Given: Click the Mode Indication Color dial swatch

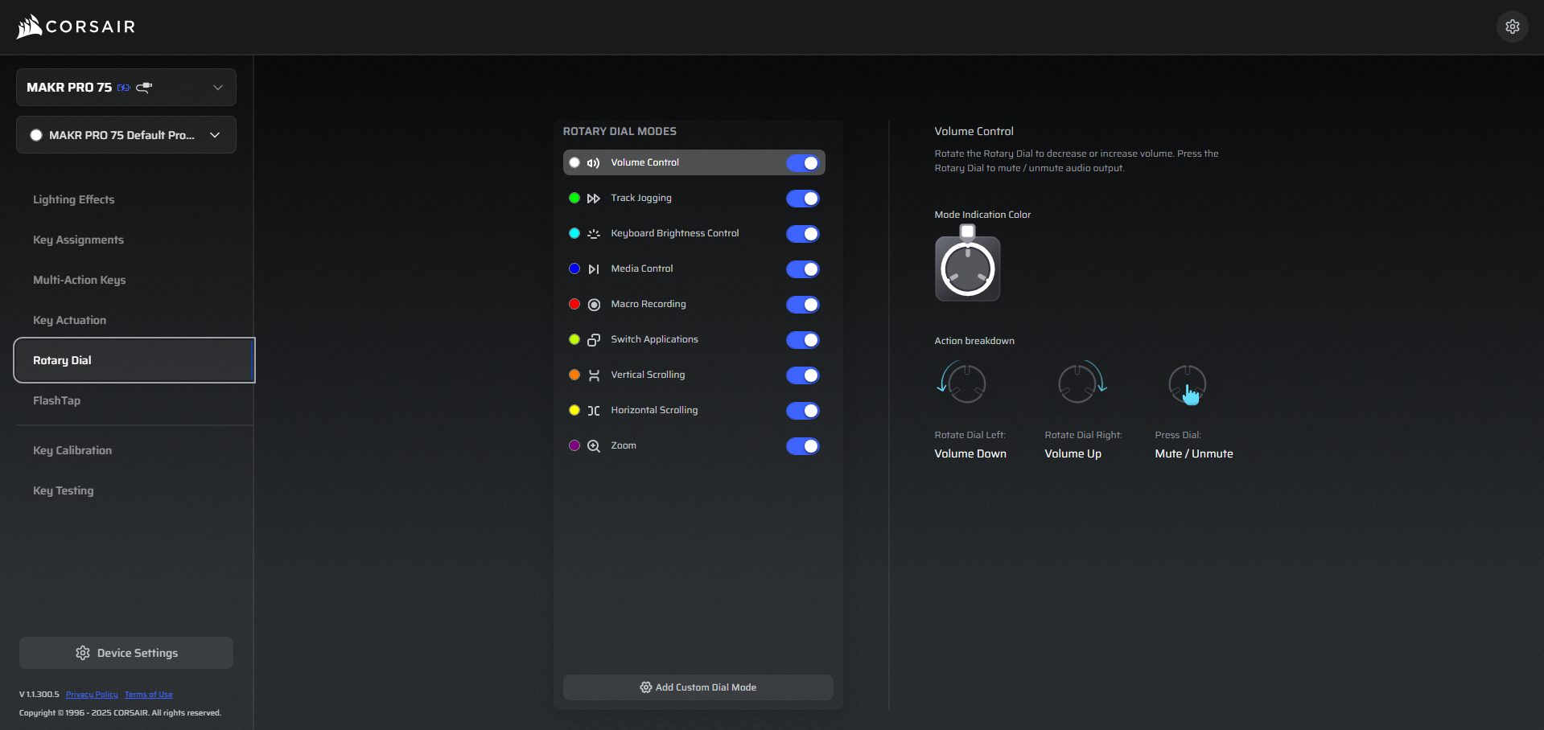Looking at the screenshot, I should coord(967,268).
